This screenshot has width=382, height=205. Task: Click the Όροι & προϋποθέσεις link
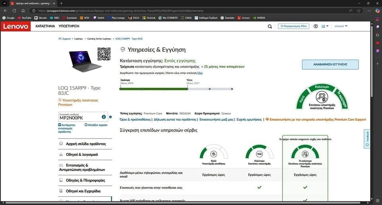coord(135,120)
